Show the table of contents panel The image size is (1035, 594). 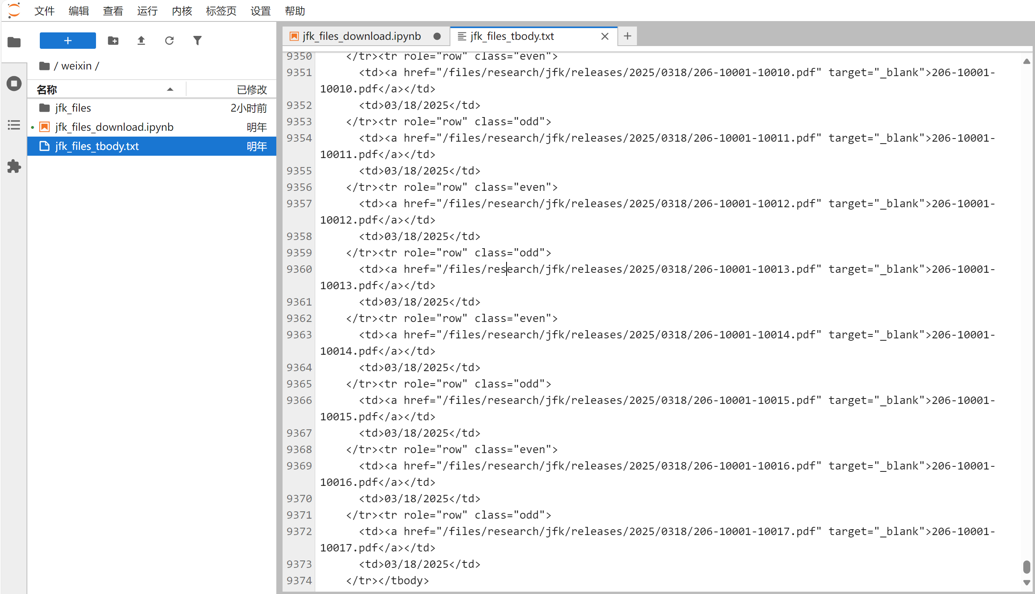(x=14, y=125)
